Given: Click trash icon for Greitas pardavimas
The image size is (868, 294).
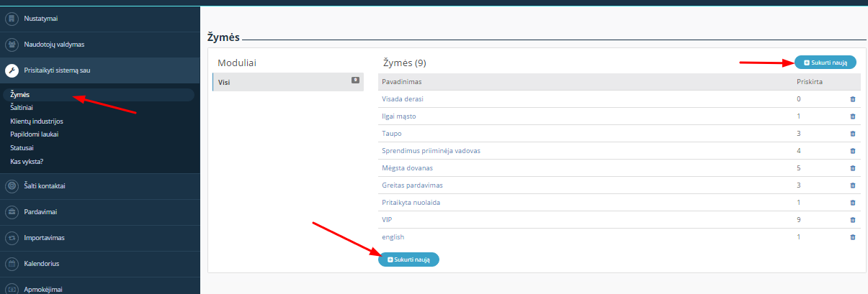Looking at the screenshot, I should tap(853, 185).
